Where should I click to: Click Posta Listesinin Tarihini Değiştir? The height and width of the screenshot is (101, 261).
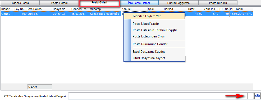pyautogui.click(x=155, y=30)
